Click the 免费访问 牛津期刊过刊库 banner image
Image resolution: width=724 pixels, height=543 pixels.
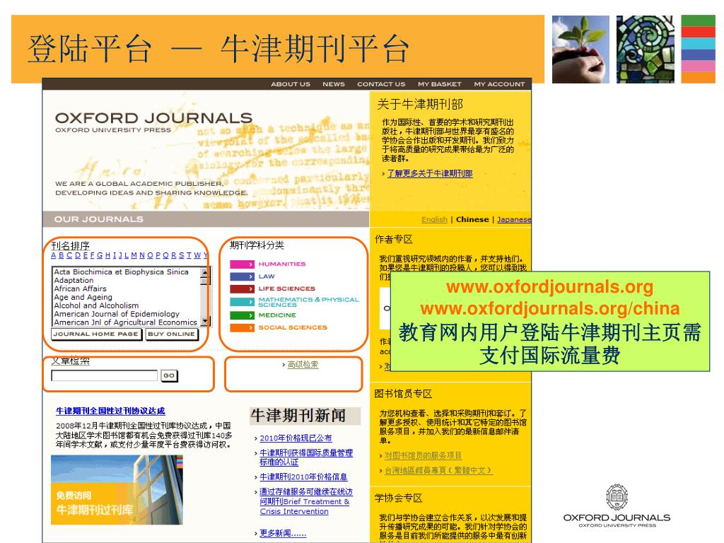click(117, 490)
